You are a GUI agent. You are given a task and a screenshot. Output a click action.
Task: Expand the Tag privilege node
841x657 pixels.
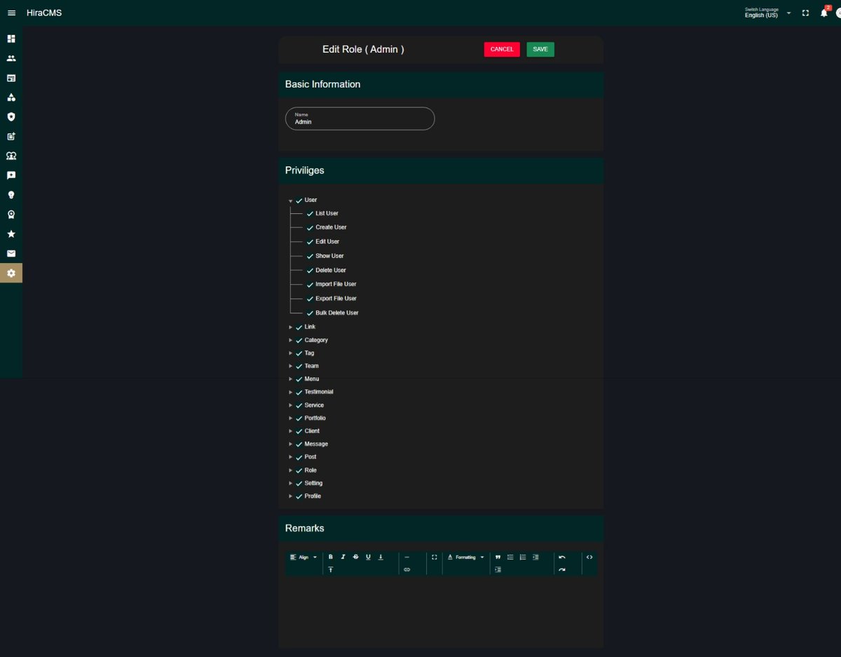point(291,353)
